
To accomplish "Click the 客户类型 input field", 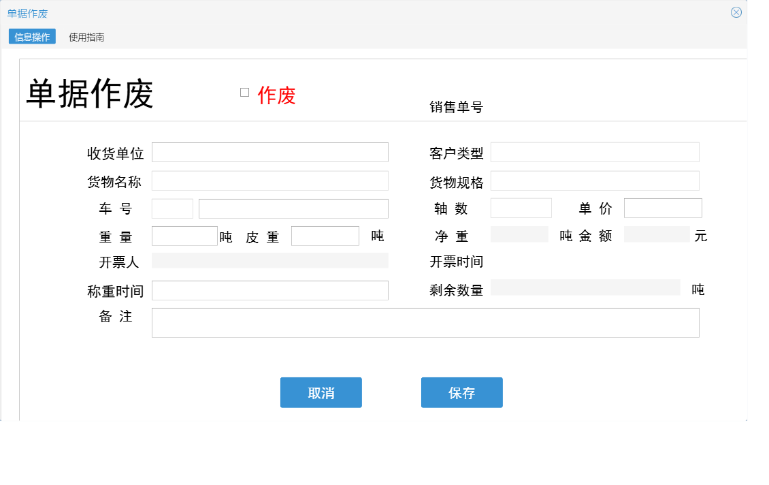I will (595, 151).
